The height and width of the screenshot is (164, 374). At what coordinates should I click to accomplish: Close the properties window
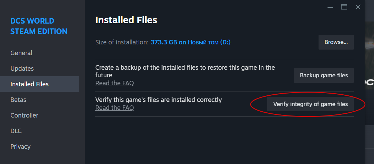pyautogui.click(x=358, y=7)
